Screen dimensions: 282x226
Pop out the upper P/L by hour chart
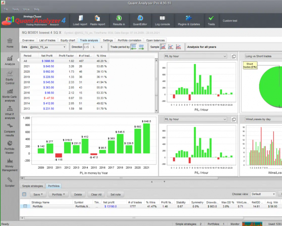pos(234,56)
